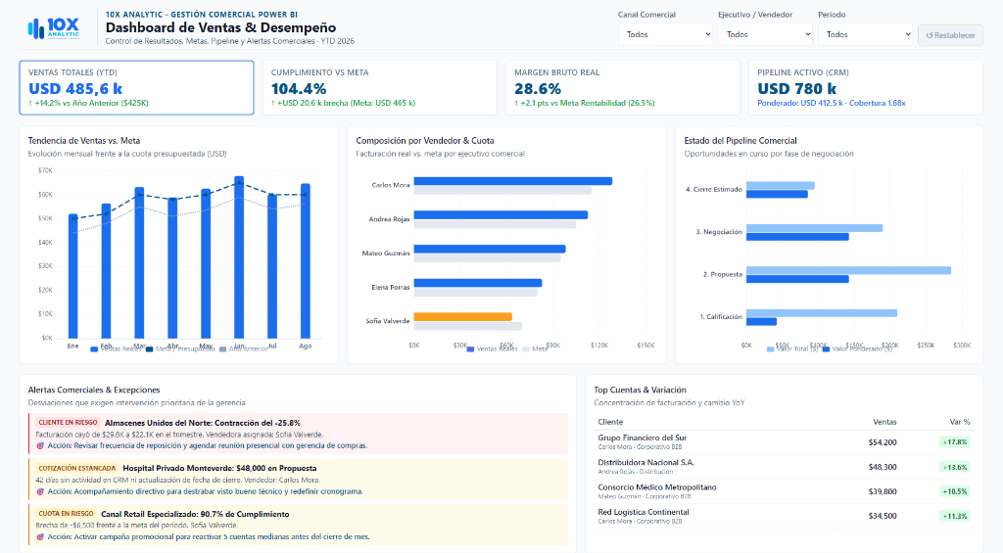
Task: Open the Almacenes Unidos del Norte alert
Action: tap(298, 435)
